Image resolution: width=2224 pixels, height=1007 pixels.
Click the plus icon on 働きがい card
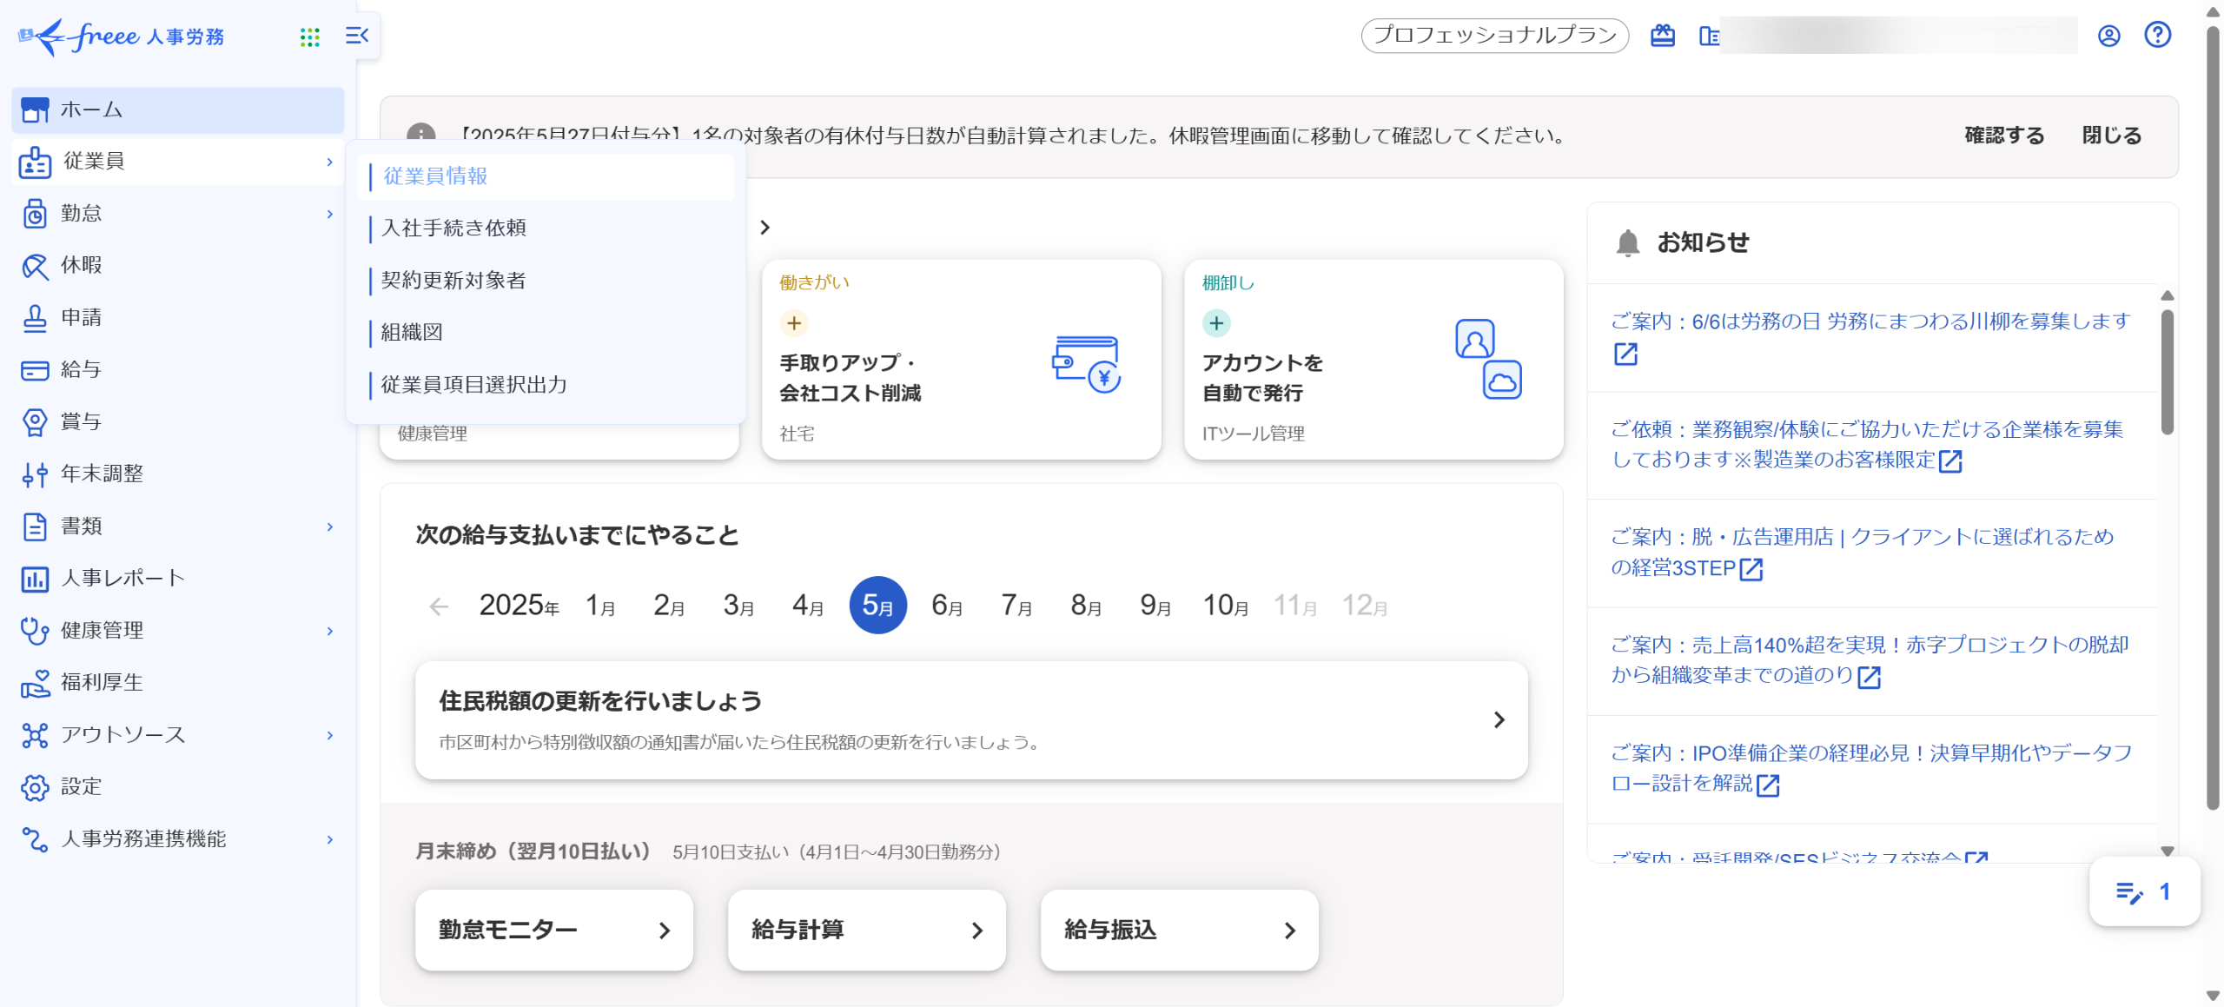click(x=793, y=323)
